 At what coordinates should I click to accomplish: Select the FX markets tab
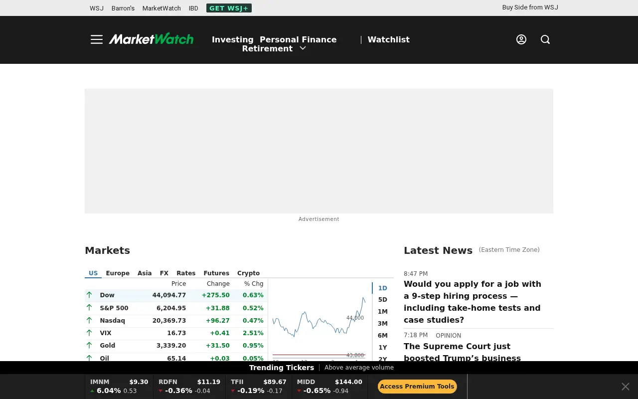[x=164, y=273]
